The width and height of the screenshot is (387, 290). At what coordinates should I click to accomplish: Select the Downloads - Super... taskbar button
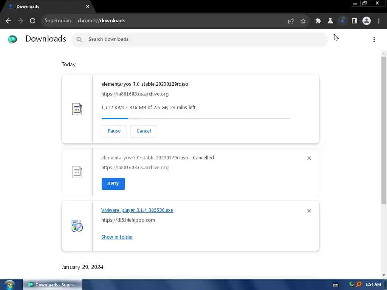point(53,285)
